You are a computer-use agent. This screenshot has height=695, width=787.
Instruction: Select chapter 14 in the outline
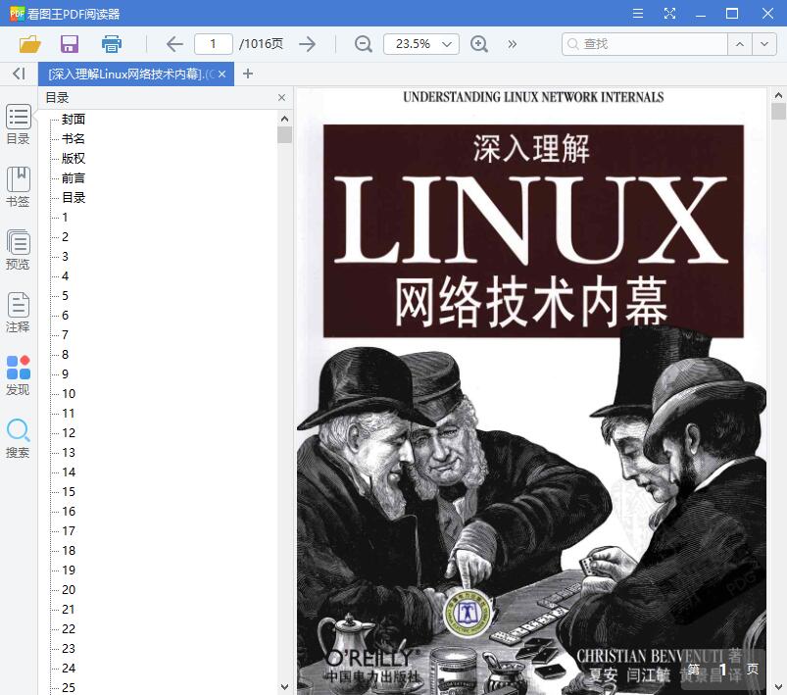(69, 472)
